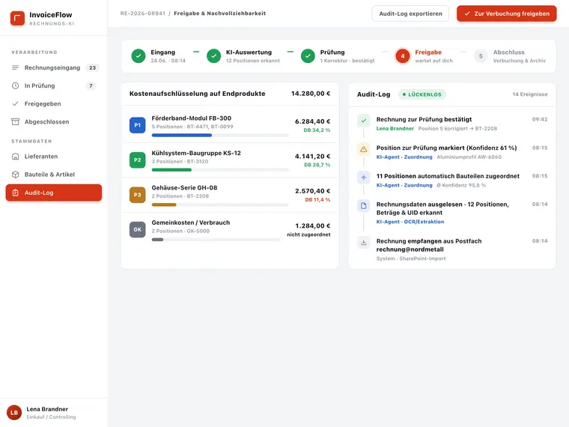The height and width of the screenshot is (427, 569).
Task: Click the 7 badge on In Prüfung
Action: click(x=91, y=85)
